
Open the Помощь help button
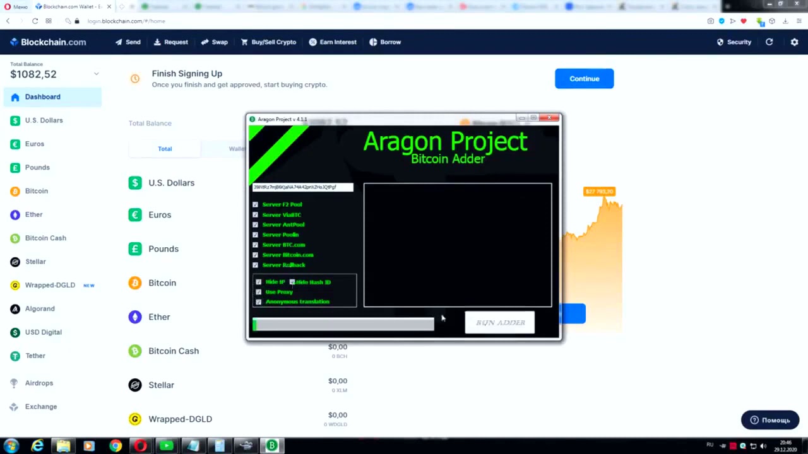(x=770, y=420)
